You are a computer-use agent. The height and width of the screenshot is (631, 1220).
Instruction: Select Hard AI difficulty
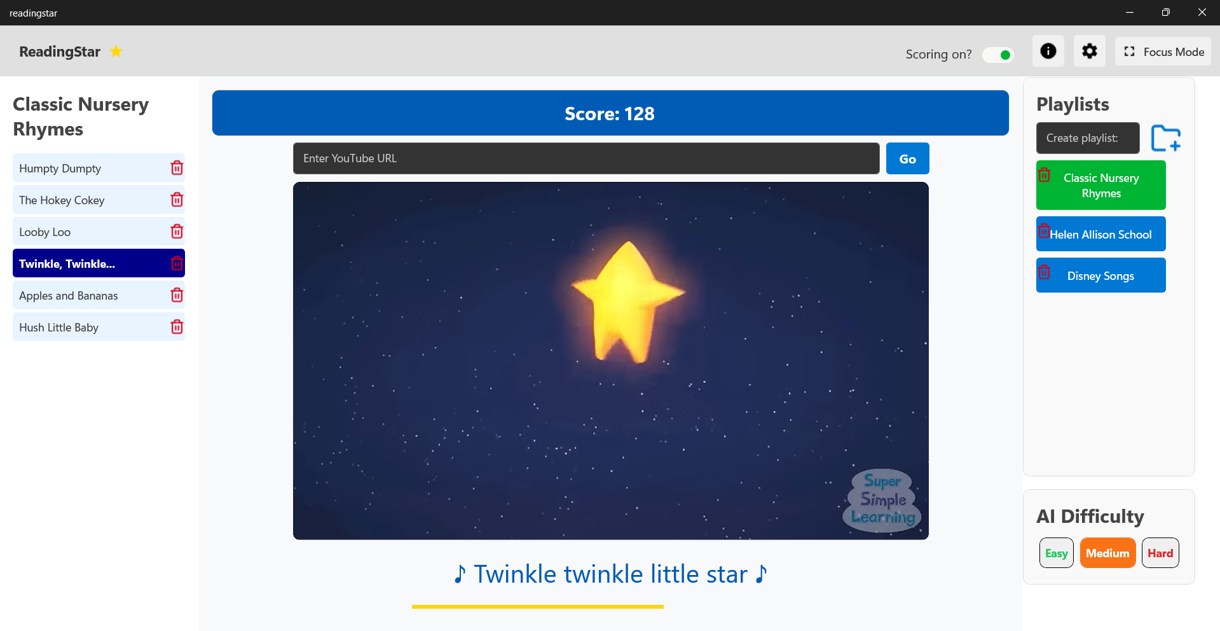(x=1160, y=553)
